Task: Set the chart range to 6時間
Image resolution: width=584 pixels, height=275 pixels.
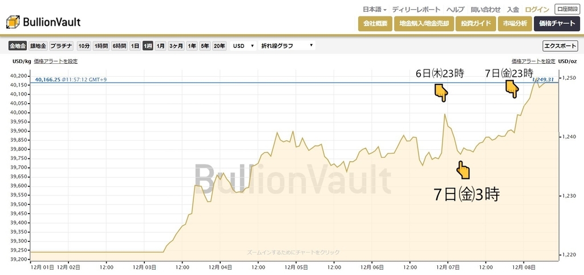Action: [x=119, y=46]
